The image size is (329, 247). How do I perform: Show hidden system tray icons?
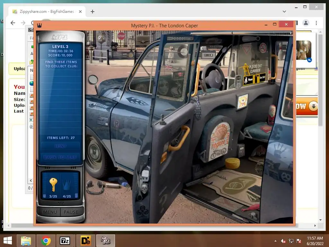(x=275, y=241)
